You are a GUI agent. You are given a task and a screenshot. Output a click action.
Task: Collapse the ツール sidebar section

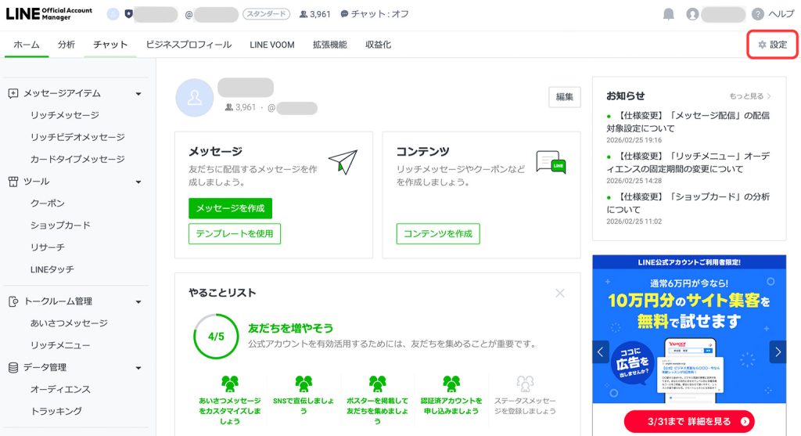[138, 182]
